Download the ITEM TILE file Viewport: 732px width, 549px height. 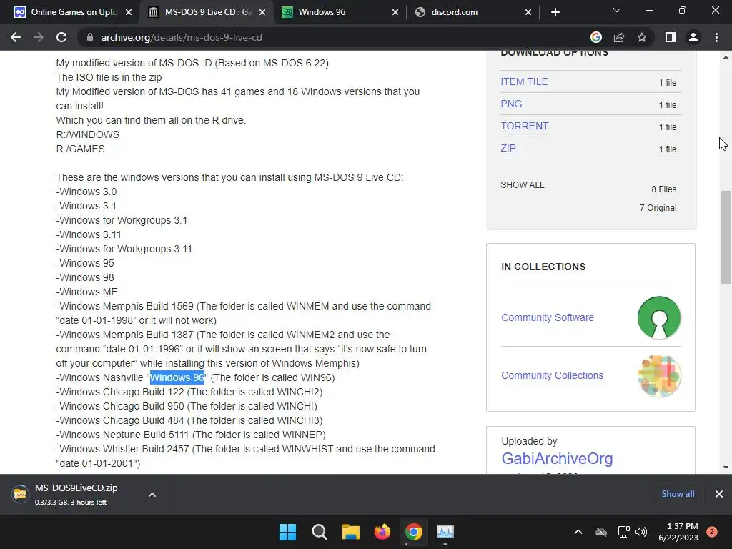(x=524, y=81)
